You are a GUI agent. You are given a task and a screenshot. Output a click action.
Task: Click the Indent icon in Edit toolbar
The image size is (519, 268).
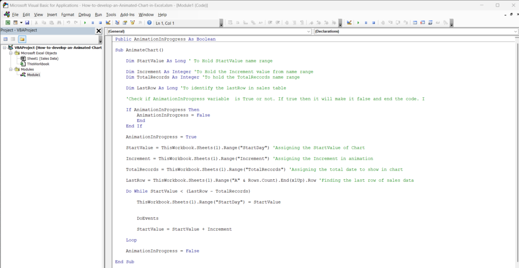(270, 23)
